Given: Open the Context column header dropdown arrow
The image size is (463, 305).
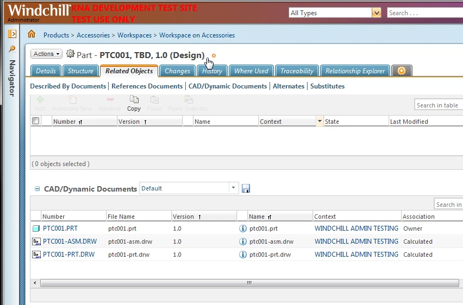Looking at the screenshot, I should pyautogui.click(x=320, y=121).
